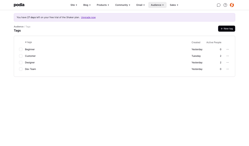Expand the Blog dropdown menu

click(87, 5)
